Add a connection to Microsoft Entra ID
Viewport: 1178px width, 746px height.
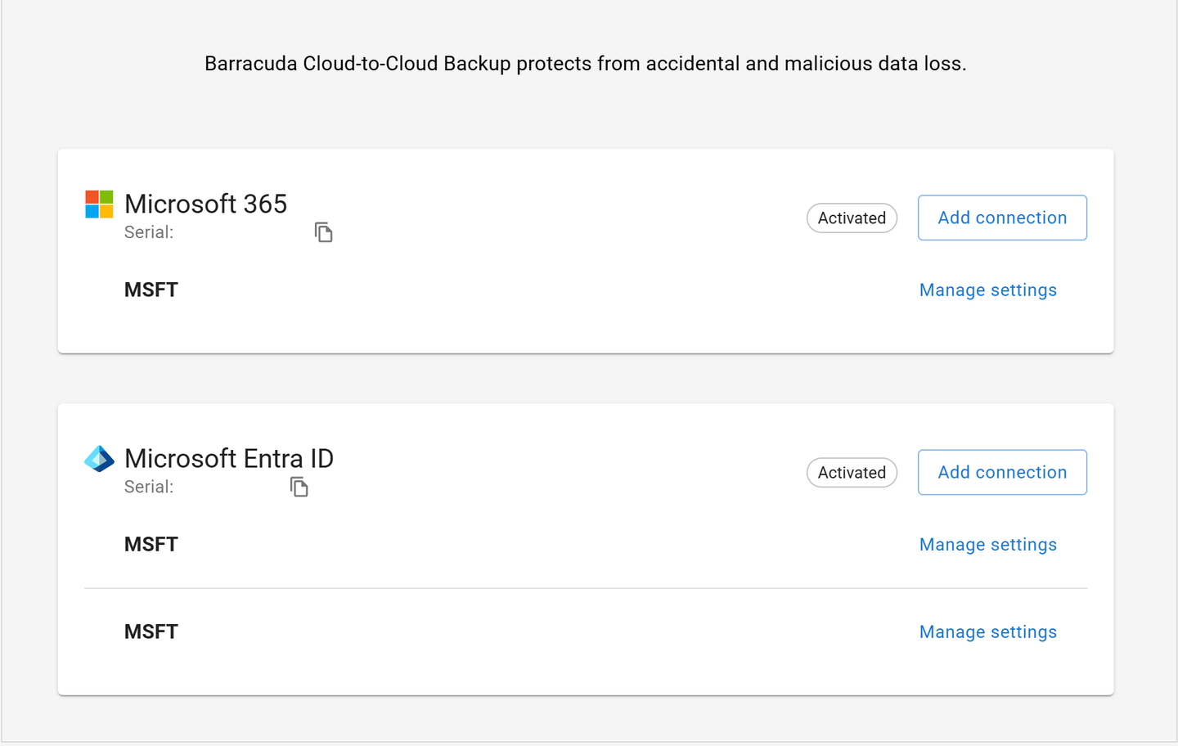1001,473
